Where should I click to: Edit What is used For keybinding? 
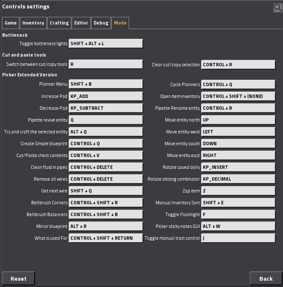tap(106, 238)
